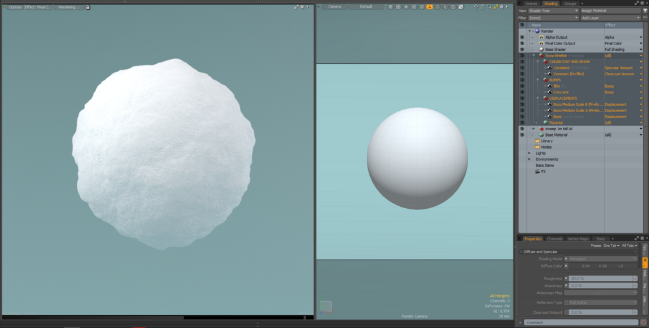Viewport: 649px width, 328px height.
Task: Click the icon right of Add Layer
Action: (x=645, y=18)
